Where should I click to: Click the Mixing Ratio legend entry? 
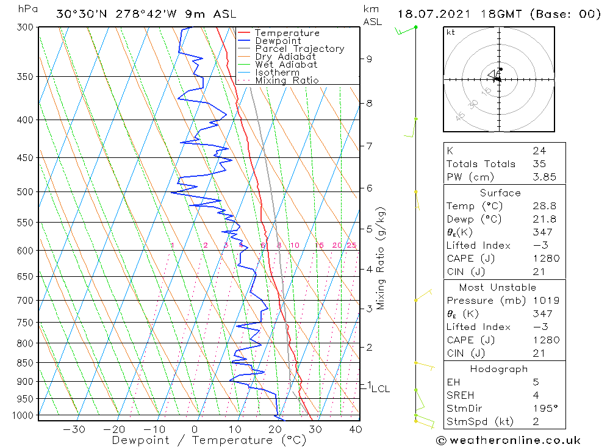[x=278, y=80]
